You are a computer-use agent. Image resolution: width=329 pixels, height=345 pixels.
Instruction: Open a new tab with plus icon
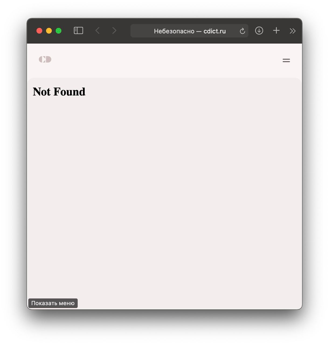tap(276, 30)
